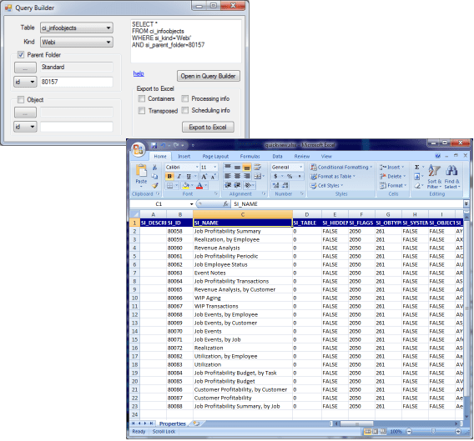474x441 pixels.
Task: Click the browse button beside Standard folder
Action: (x=25, y=68)
